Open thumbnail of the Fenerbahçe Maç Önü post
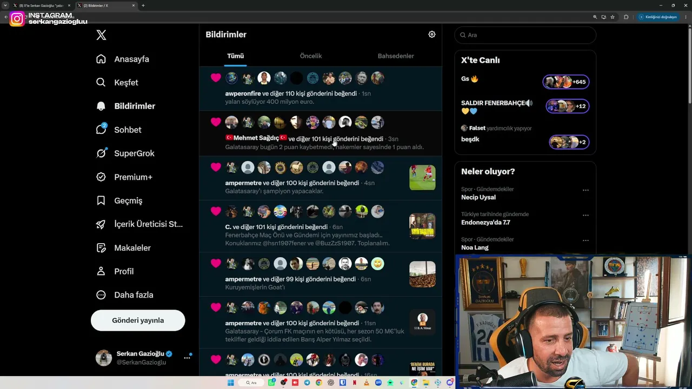The width and height of the screenshot is (692, 389). click(x=422, y=226)
